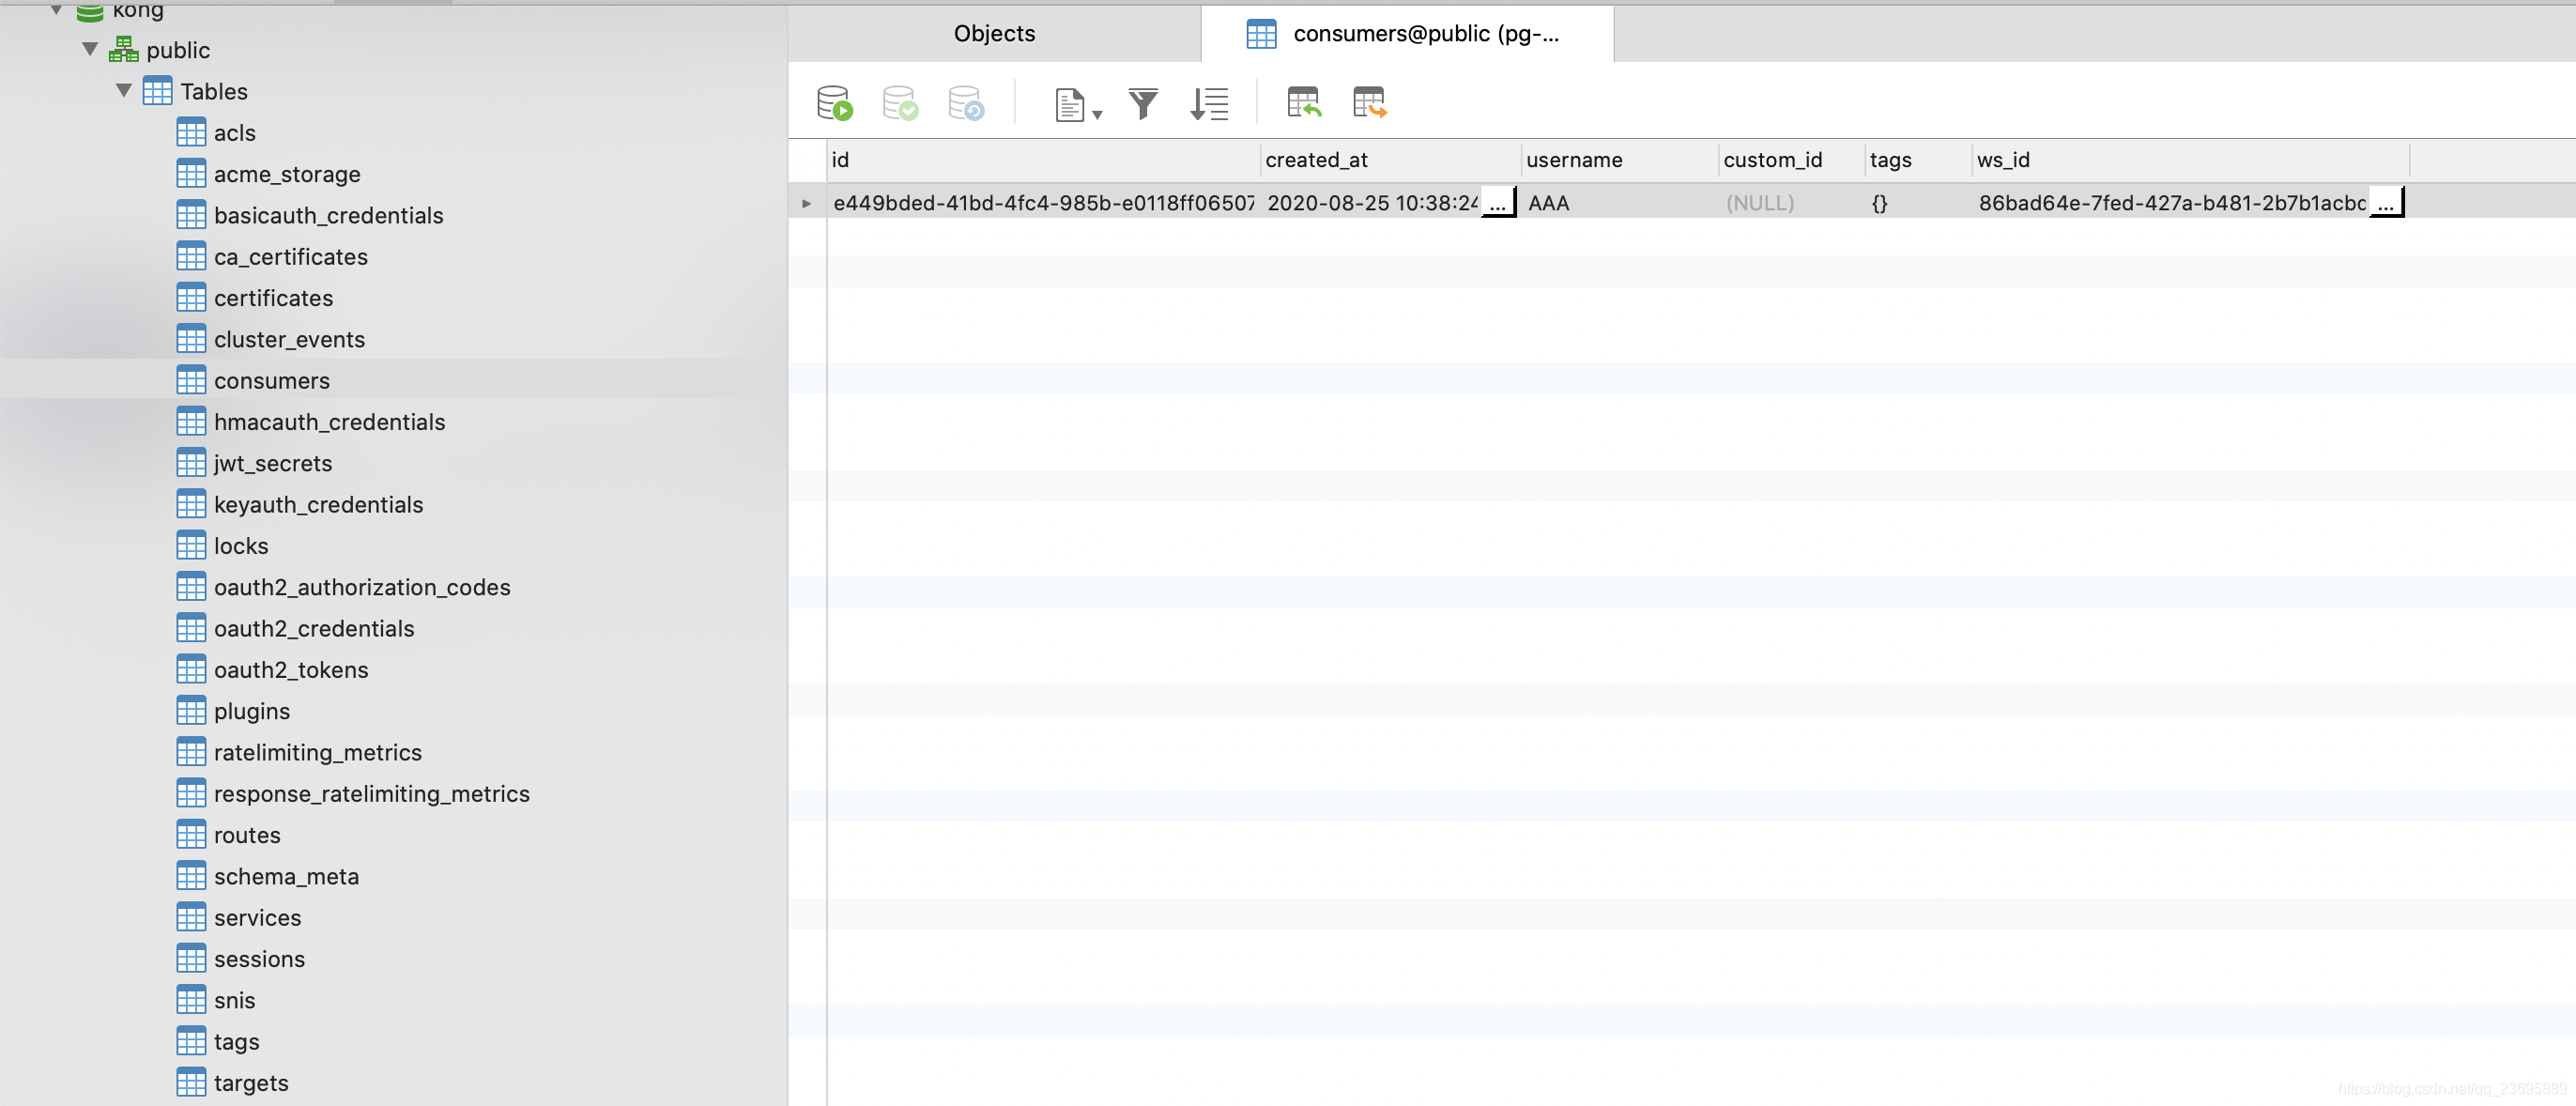Collapse the public schema node
Screen dimensions: 2576x1106
[x=90, y=49]
